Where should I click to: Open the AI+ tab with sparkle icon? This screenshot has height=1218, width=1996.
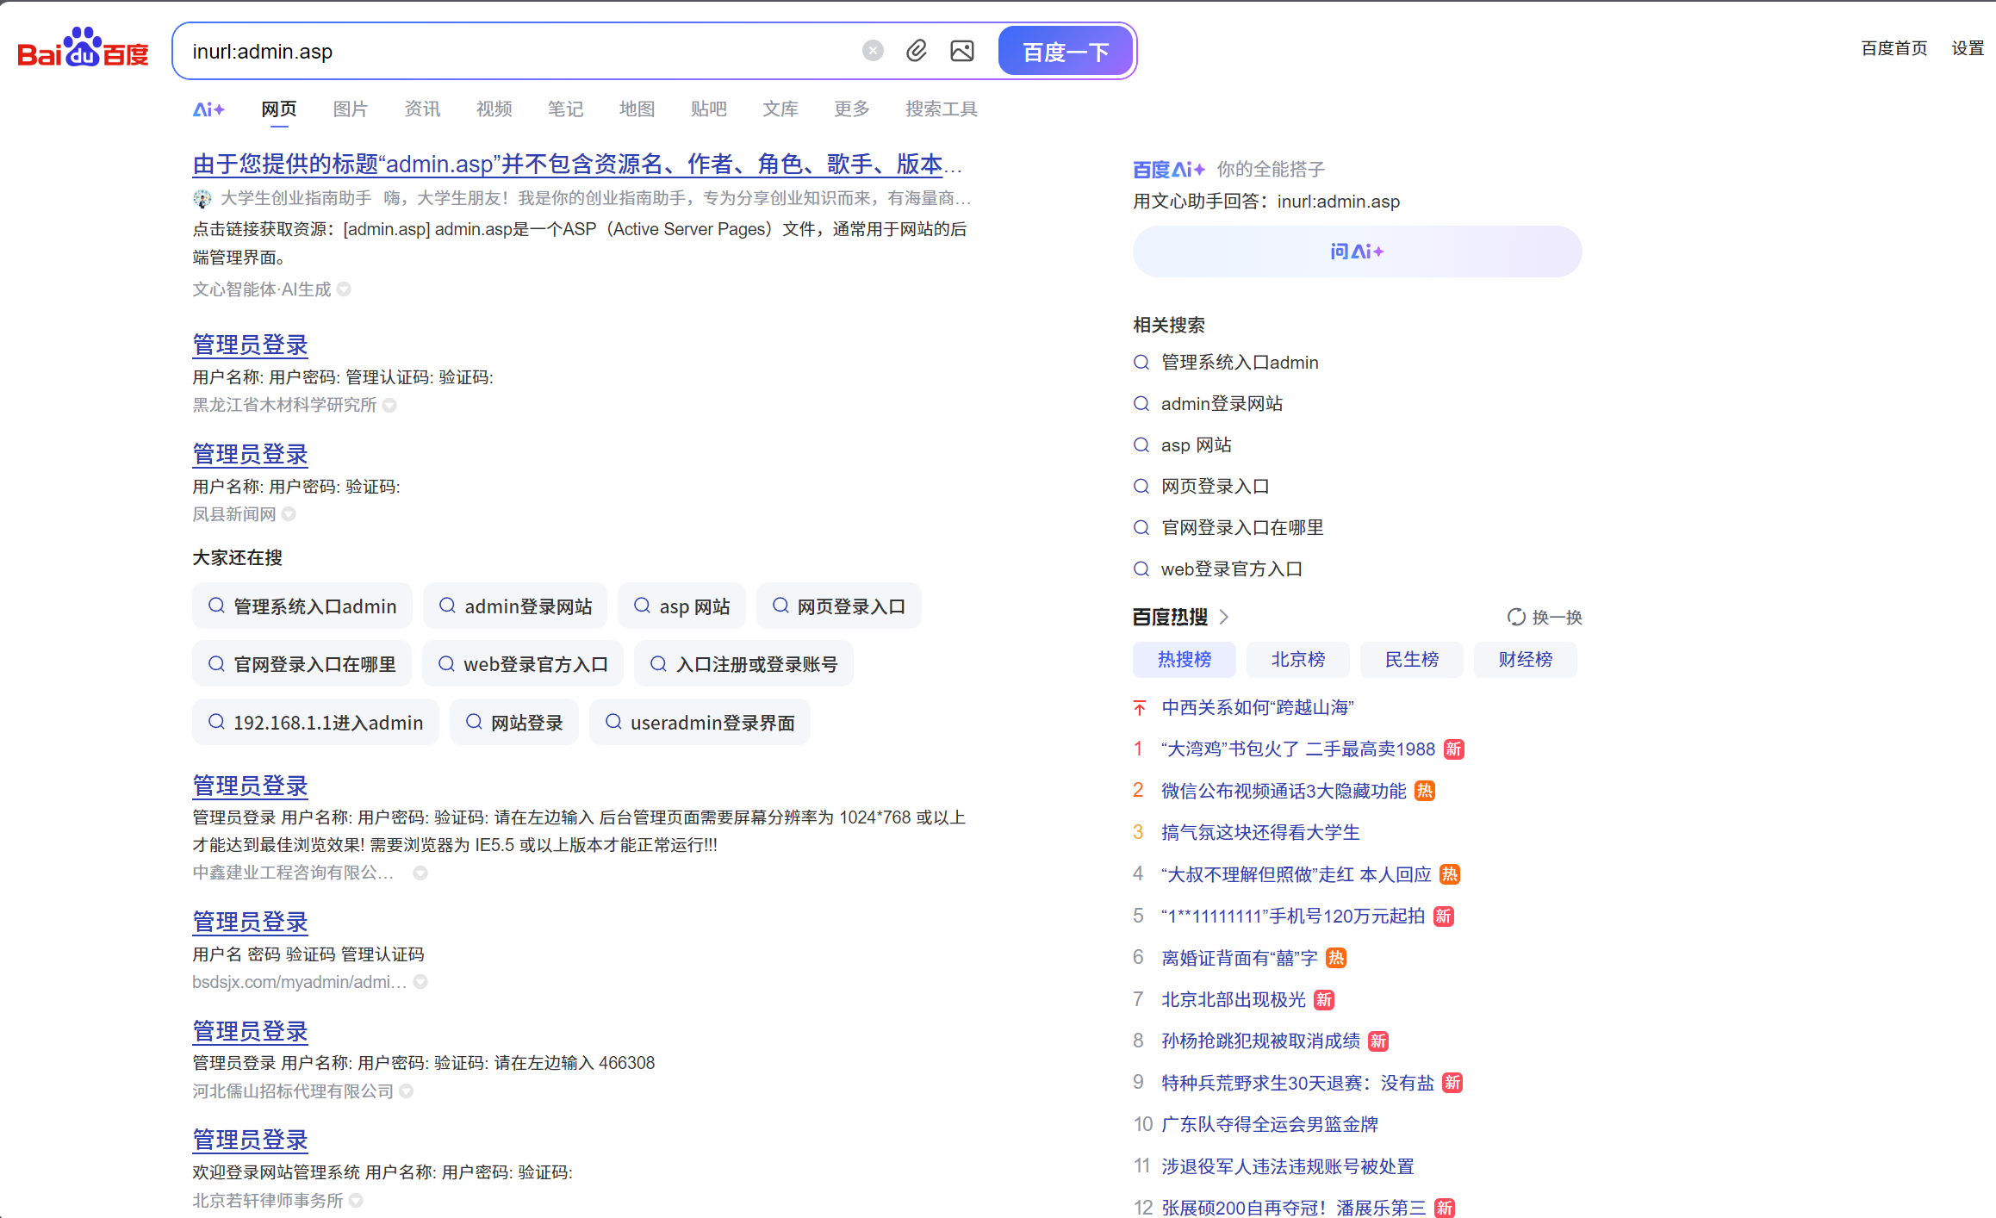click(208, 109)
